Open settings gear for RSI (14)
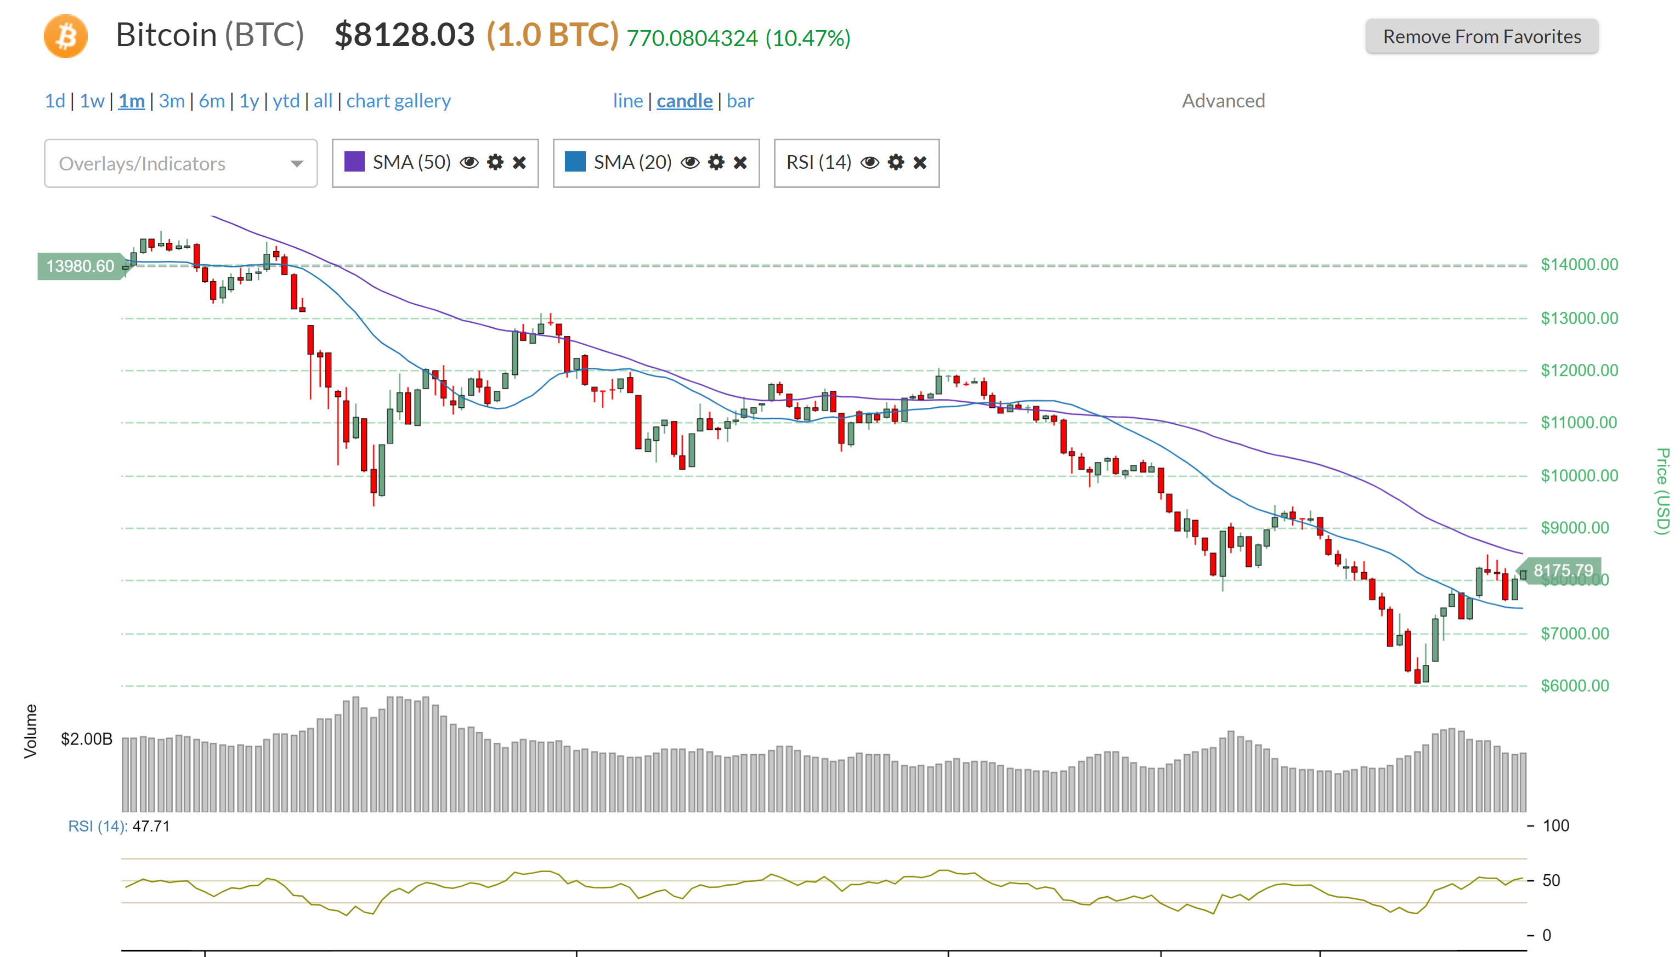 click(x=896, y=162)
